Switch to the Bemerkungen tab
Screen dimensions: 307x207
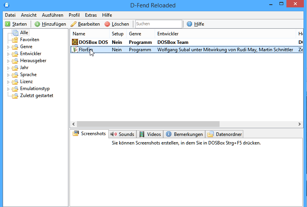(184, 134)
